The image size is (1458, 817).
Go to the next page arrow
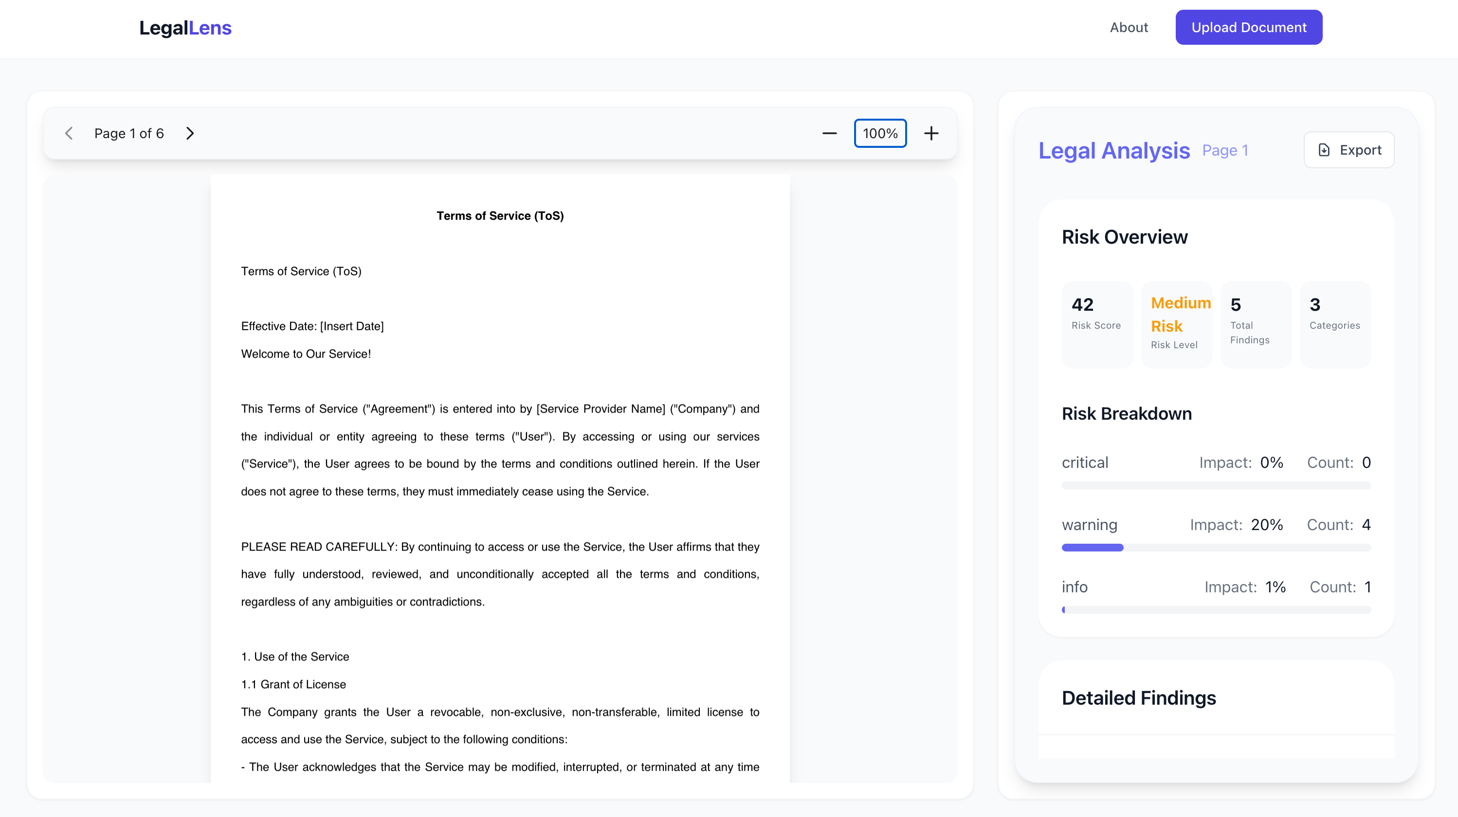pos(190,134)
